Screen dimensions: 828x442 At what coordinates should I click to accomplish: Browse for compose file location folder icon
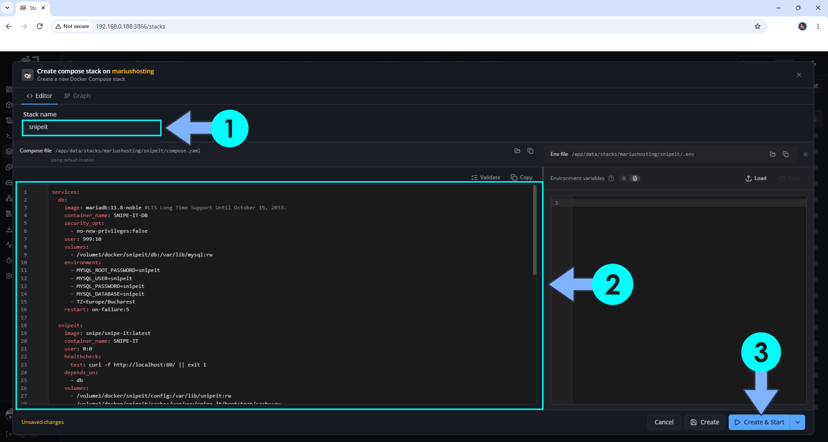point(517,151)
